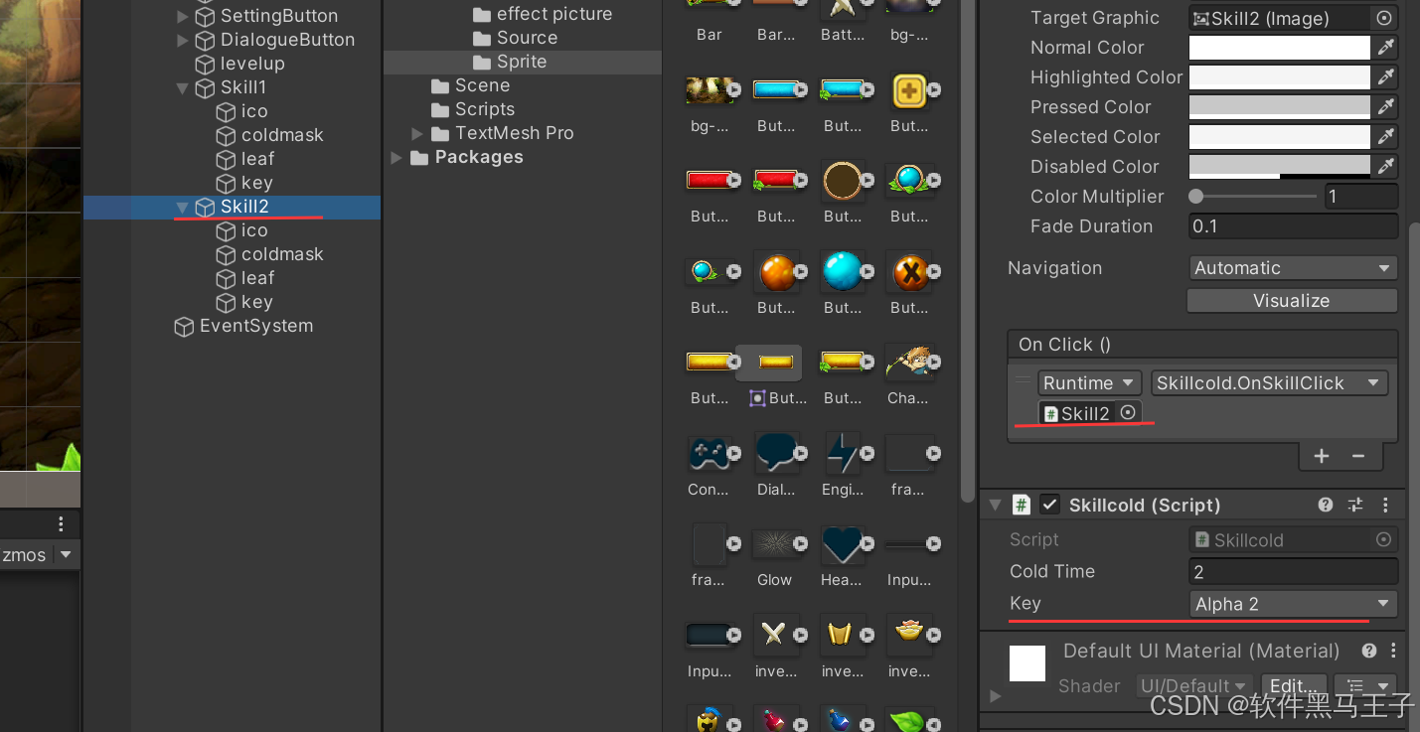This screenshot has height=732, width=1420.
Task: Select the Cha... archer character sprite
Action: pos(909,363)
